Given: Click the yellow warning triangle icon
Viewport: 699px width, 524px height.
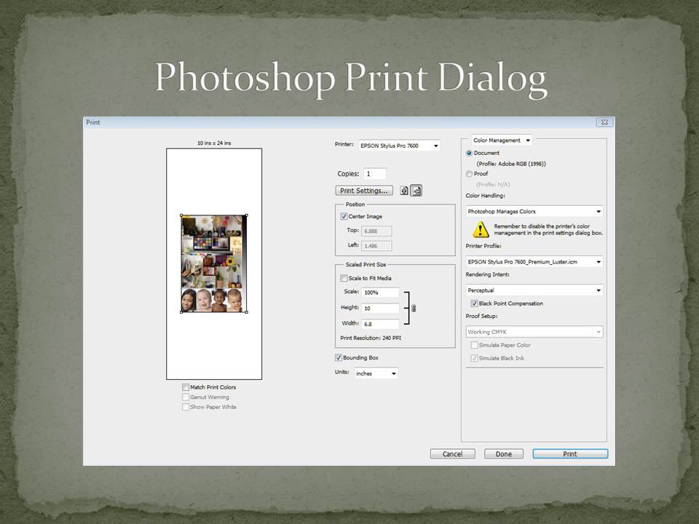Looking at the screenshot, I should [x=481, y=230].
